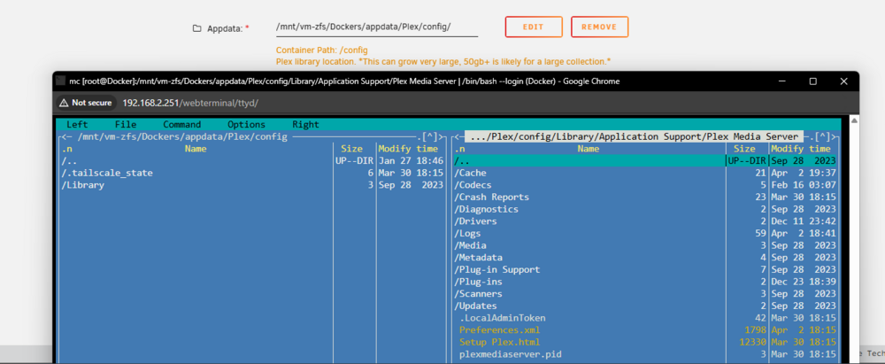Select the /Library directory in left panel

pos(251,185)
